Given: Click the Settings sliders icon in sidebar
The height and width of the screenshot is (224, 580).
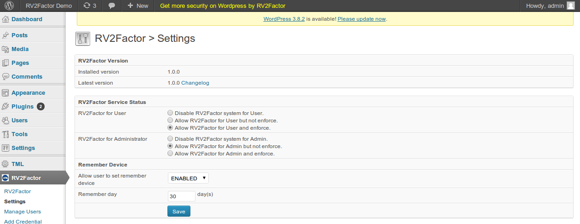Looking at the screenshot, I should pyautogui.click(x=6, y=148).
